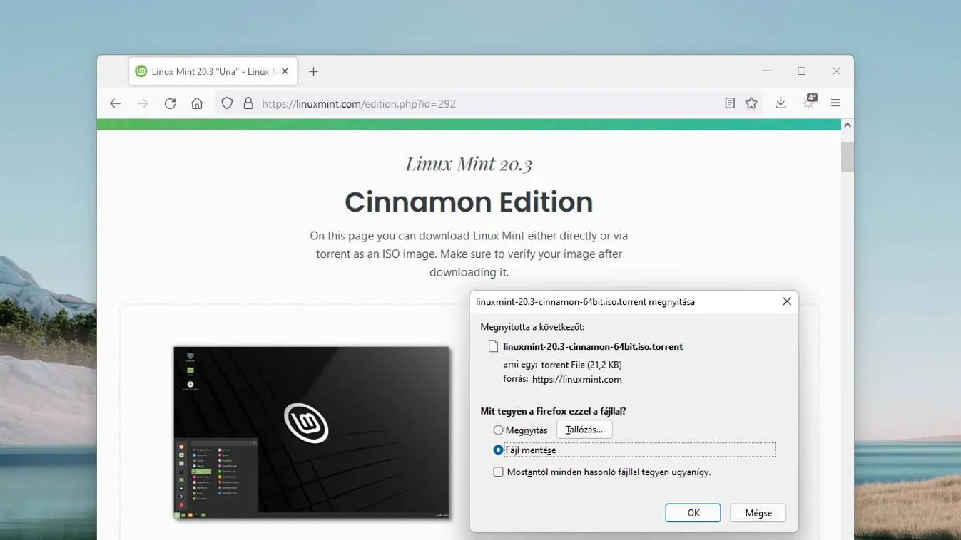Screen dimensions: 961x540
Task: Open a new tab with plus button
Action: click(313, 71)
